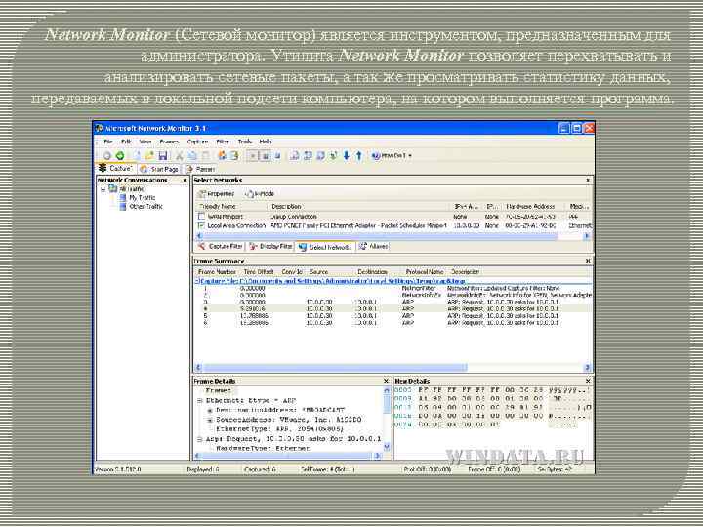Click the gray circle toolbar icon at far left
The image size is (703, 527).
(106, 155)
